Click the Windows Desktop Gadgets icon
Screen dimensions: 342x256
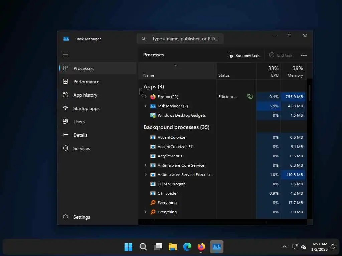click(x=153, y=115)
